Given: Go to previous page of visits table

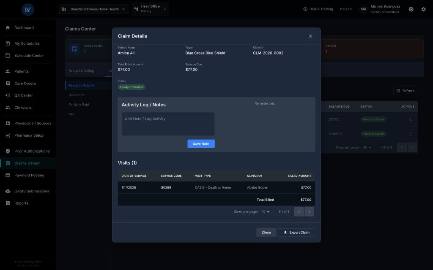Looking at the screenshot, I should [x=299, y=212].
